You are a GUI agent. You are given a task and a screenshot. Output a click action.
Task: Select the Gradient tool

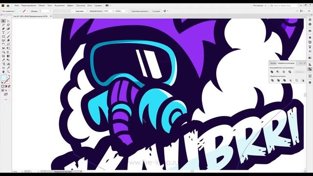tap(8, 56)
